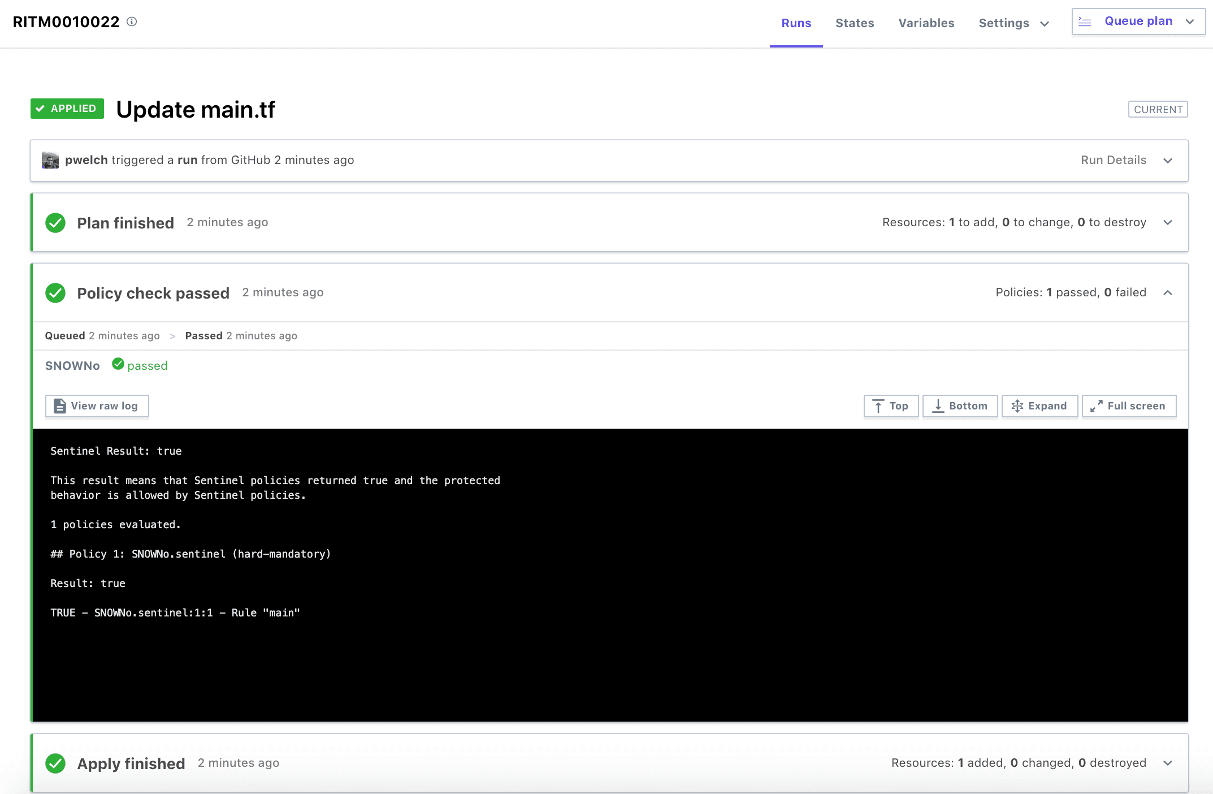Open View raw log
This screenshot has width=1213, height=794.
(97, 406)
